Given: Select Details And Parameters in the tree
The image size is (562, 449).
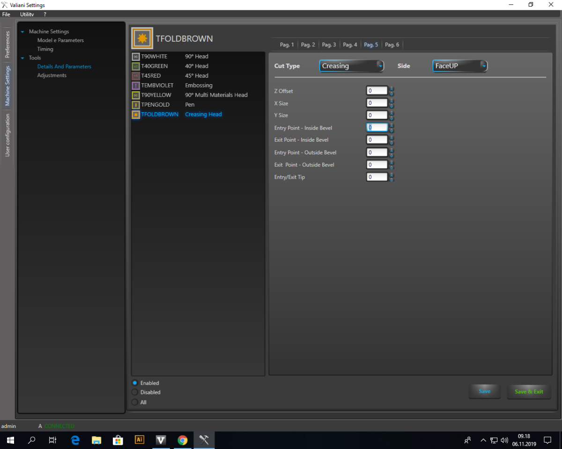Looking at the screenshot, I should coord(64,66).
